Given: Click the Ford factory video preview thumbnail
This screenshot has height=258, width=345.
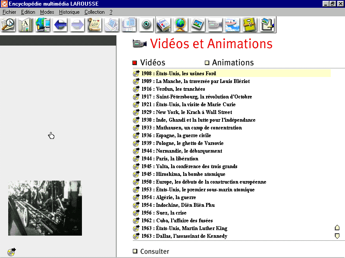Looking at the screenshot, I should [45, 208].
